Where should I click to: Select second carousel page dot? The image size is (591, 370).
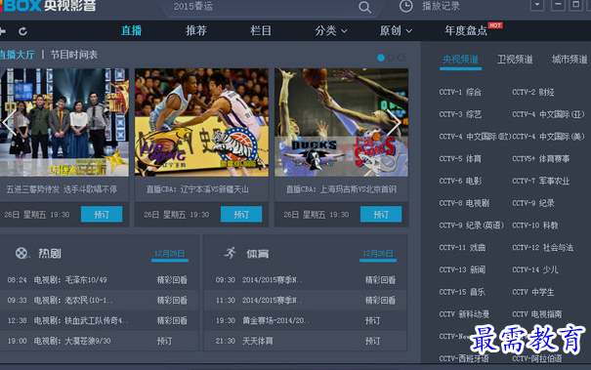tap(391, 58)
